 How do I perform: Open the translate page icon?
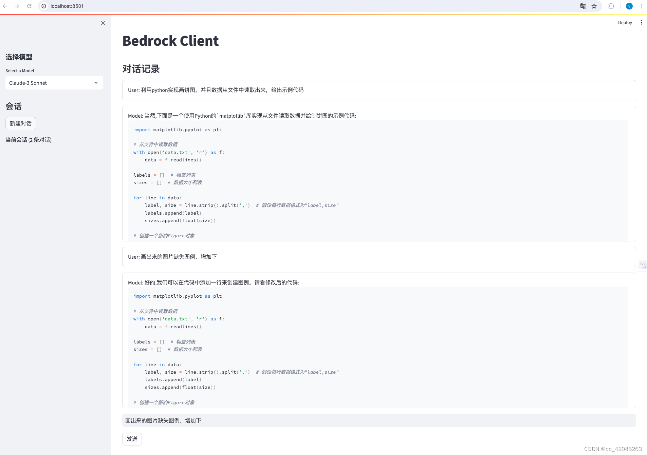[583, 6]
